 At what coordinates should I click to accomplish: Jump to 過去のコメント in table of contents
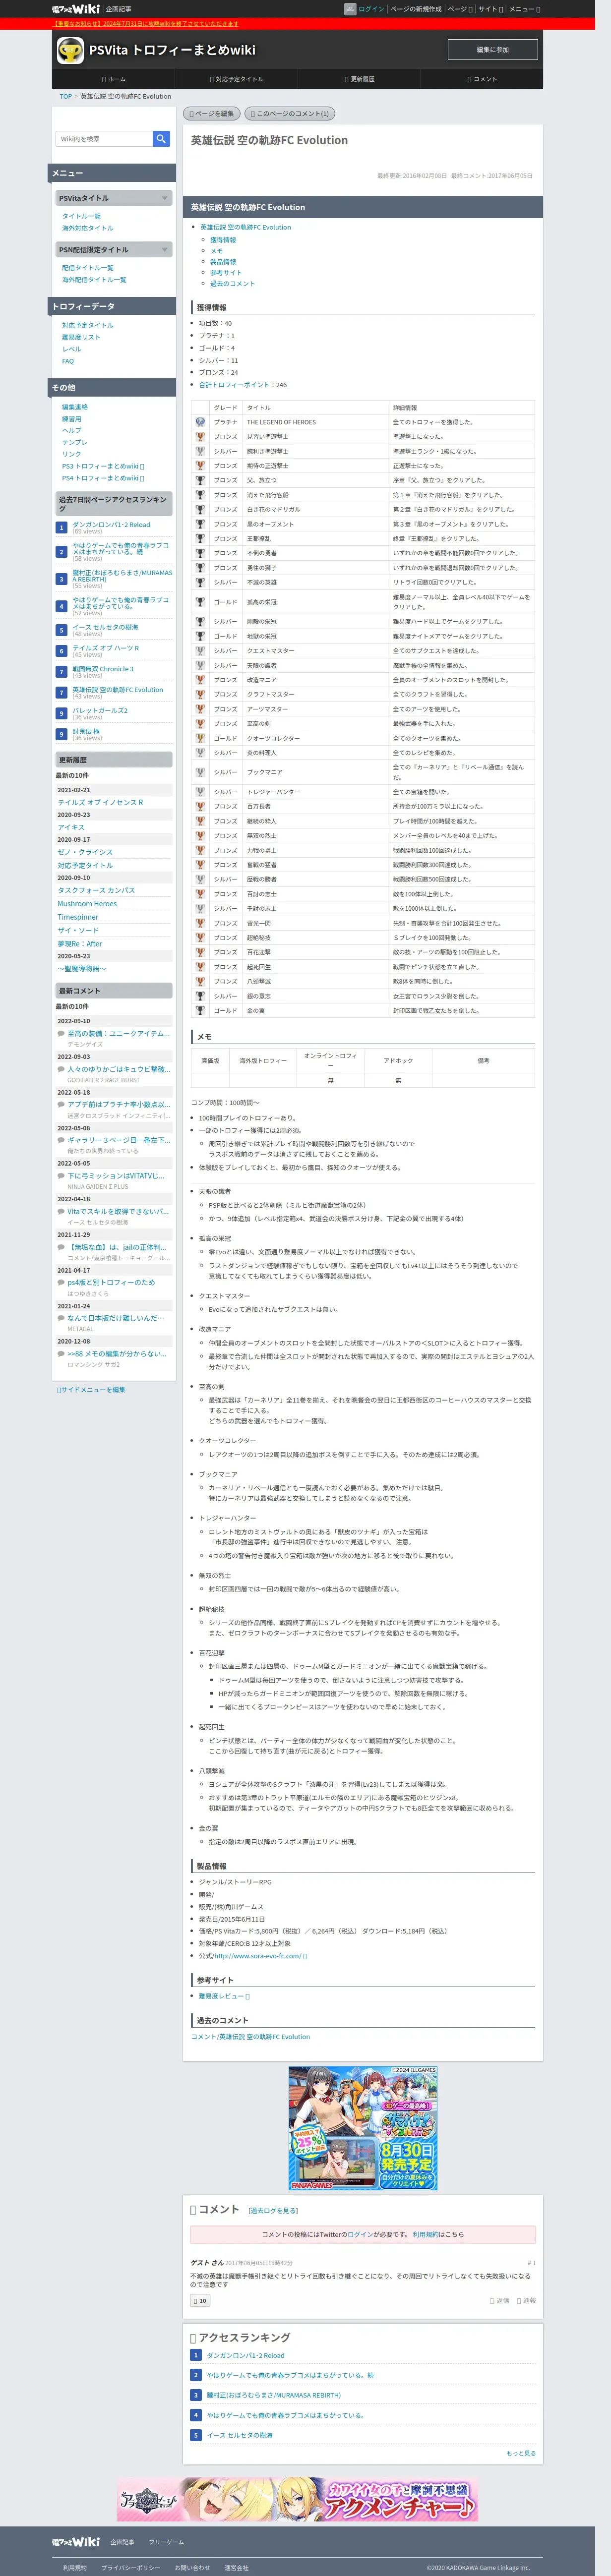232,283
